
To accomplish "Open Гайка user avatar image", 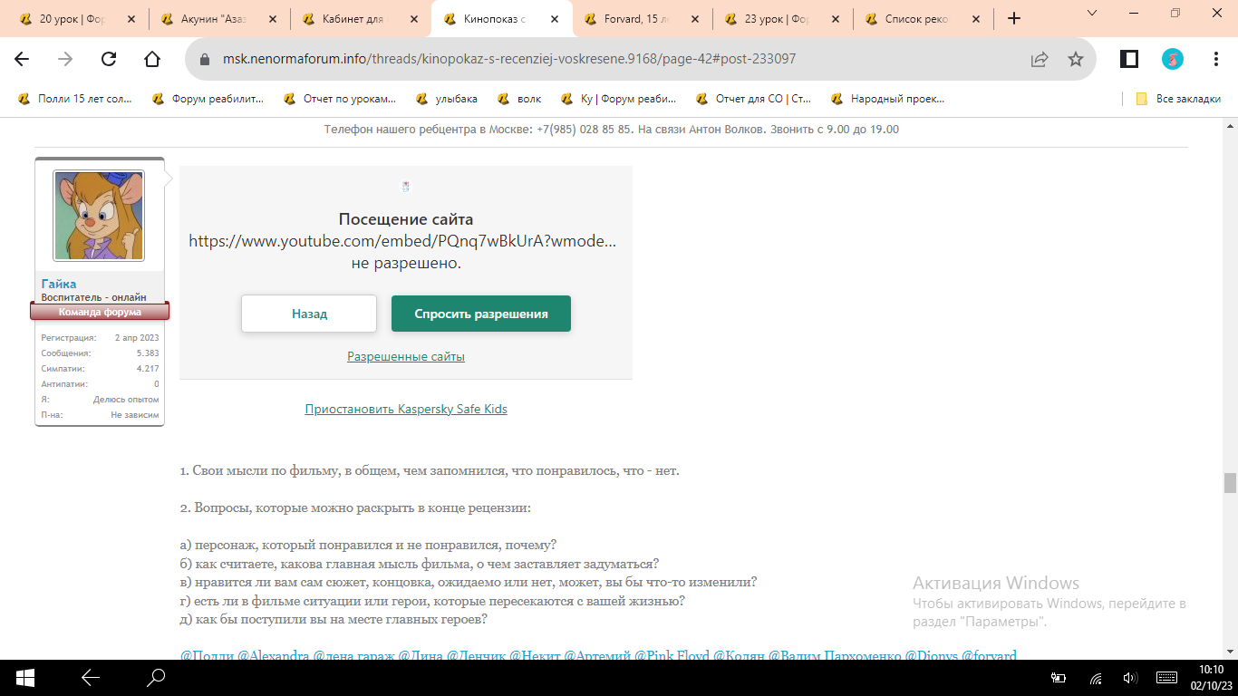I will click(x=99, y=216).
